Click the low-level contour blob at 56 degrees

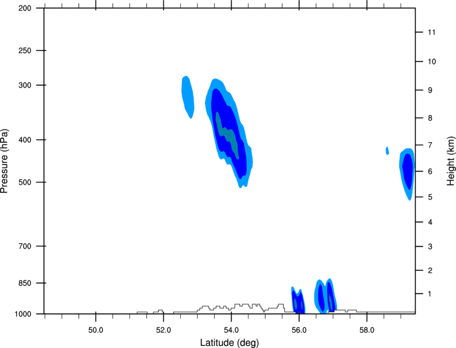(298, 300)
